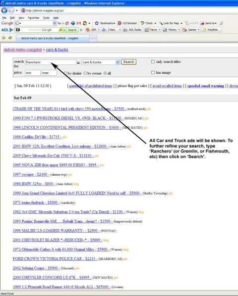Click Look for Map highlighter icon
The image size is (238, 296).
tap(161, 23)
